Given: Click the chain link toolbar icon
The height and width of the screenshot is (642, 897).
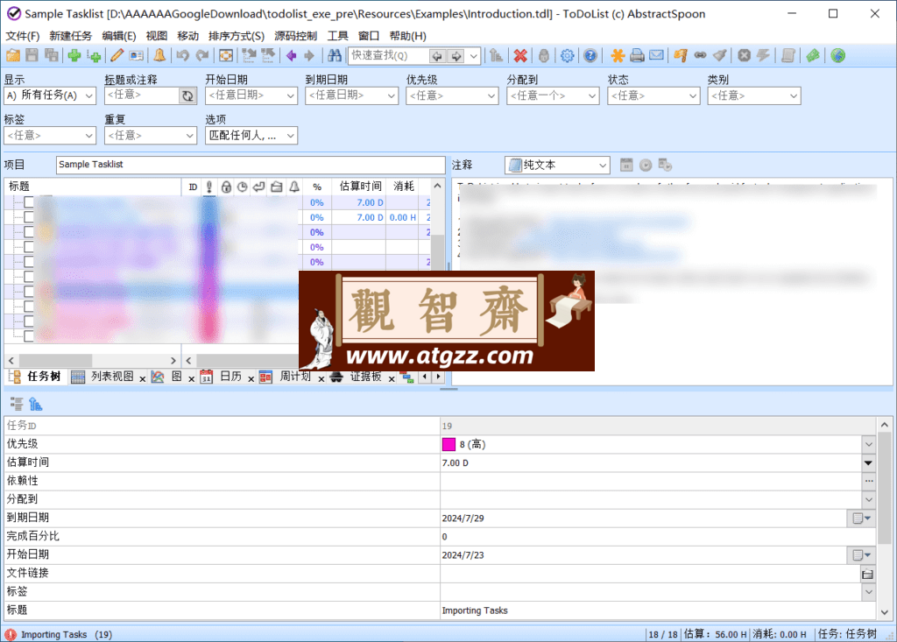Looking at the screenshot, I should click(x=700, y=55).
